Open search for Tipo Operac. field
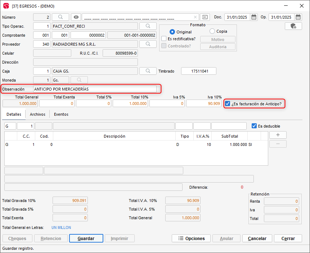The width and height of the screenshot is (310, 253). [x=148, y=26]
